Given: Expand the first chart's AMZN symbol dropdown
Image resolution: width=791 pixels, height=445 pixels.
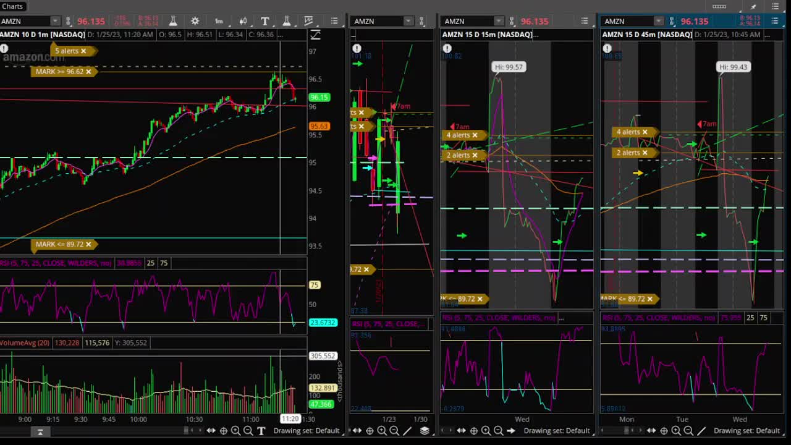Looking at the screenshot, I should click(x=55, y=21).
